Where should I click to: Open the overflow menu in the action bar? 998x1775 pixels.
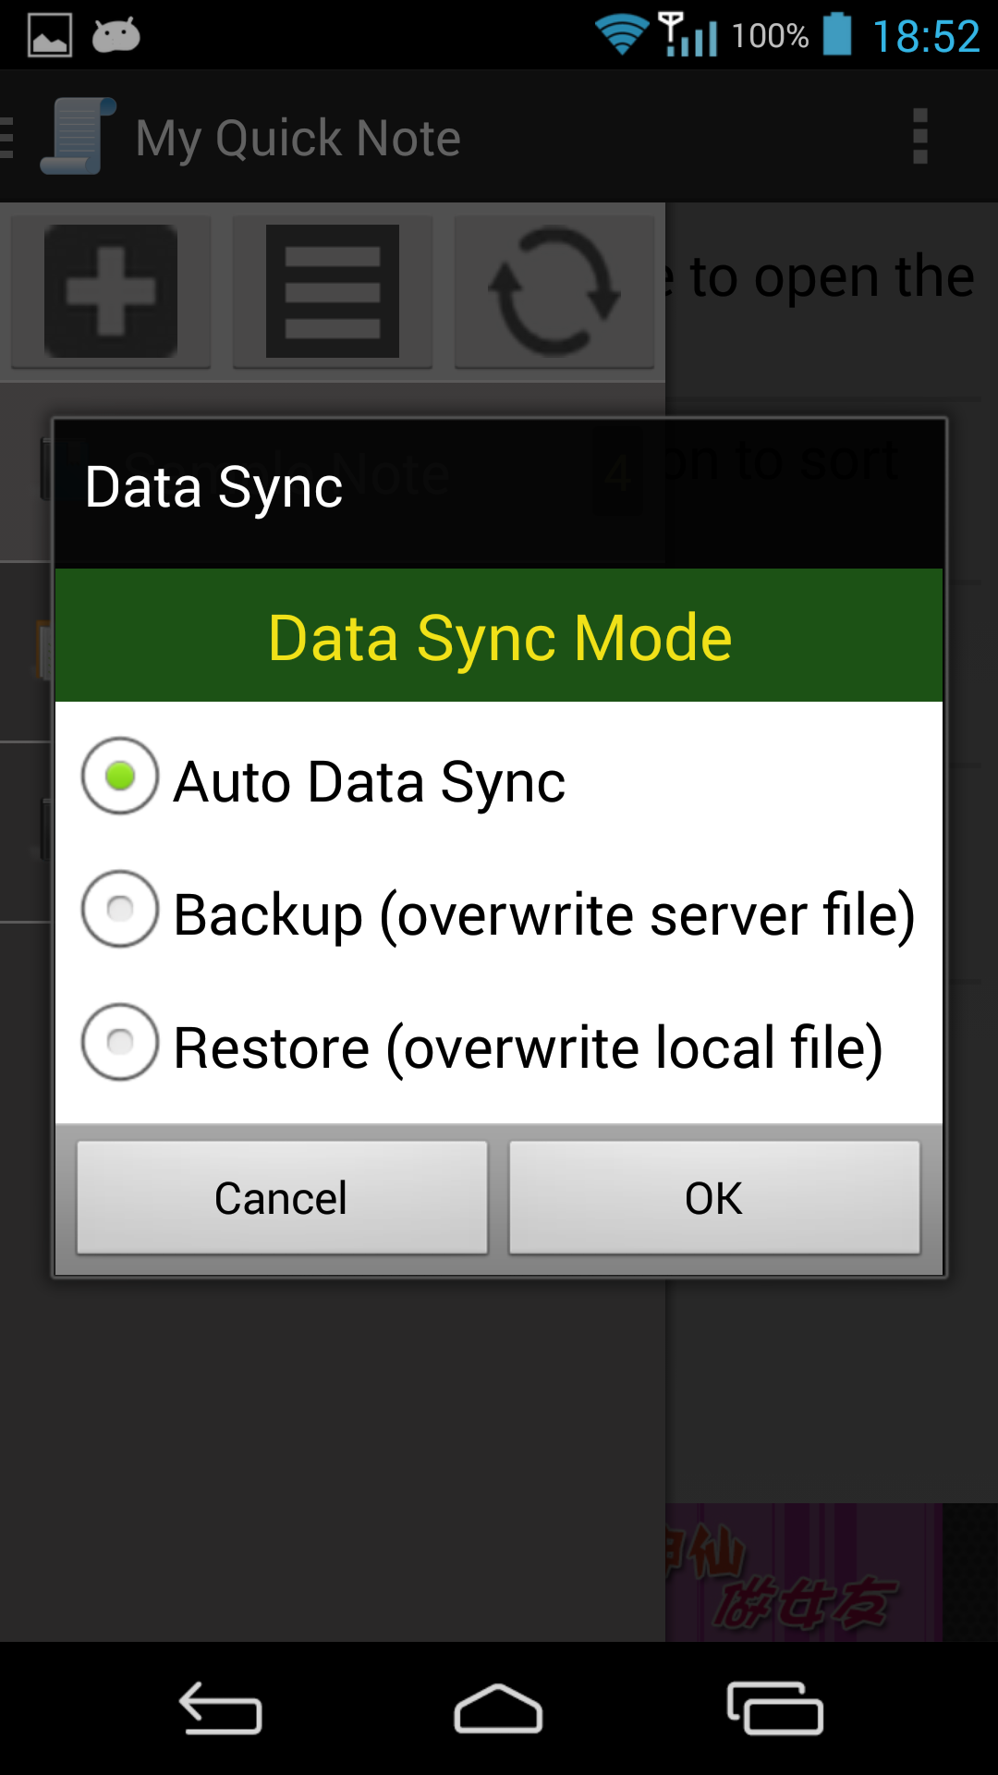click(920, 137)
